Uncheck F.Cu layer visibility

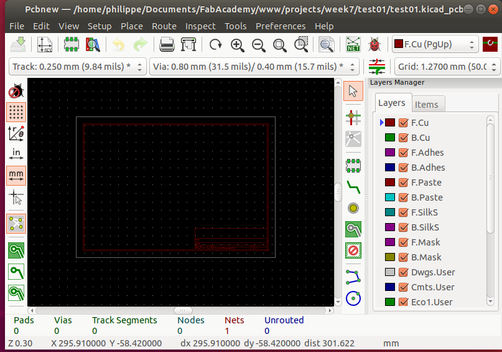403,123
